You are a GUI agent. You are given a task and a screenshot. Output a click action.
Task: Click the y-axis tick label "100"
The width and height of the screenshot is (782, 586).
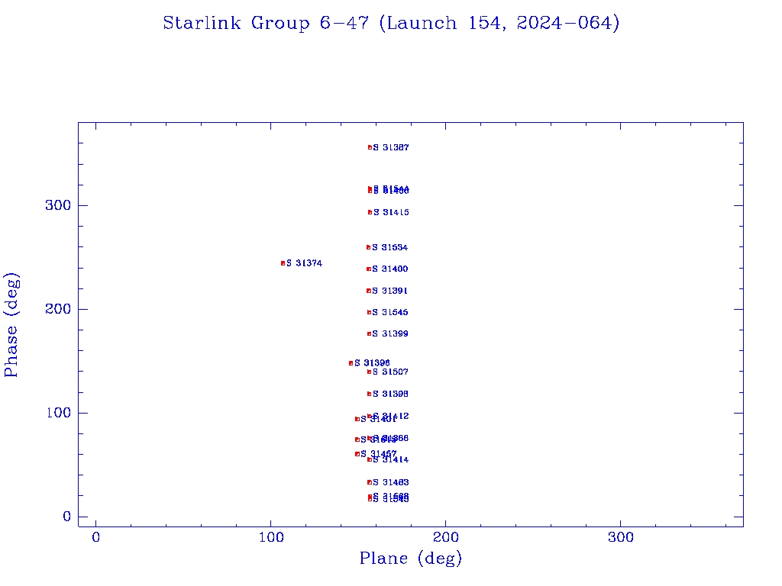[58, 413]
